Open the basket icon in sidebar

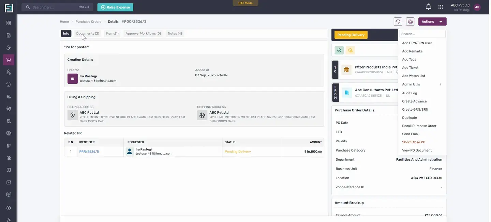tap(9, 84)
